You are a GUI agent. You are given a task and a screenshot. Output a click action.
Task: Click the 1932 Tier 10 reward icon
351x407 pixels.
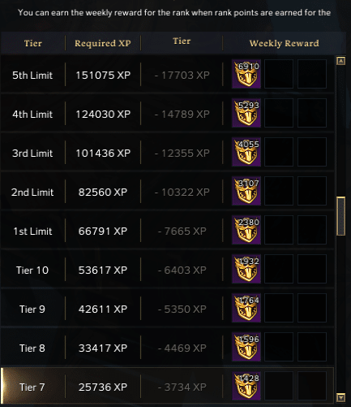[246, 269]
